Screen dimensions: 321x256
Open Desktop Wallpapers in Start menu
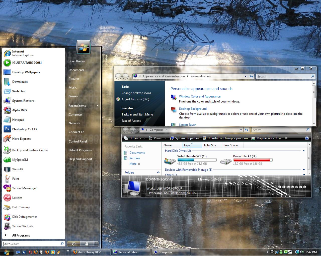33,72
